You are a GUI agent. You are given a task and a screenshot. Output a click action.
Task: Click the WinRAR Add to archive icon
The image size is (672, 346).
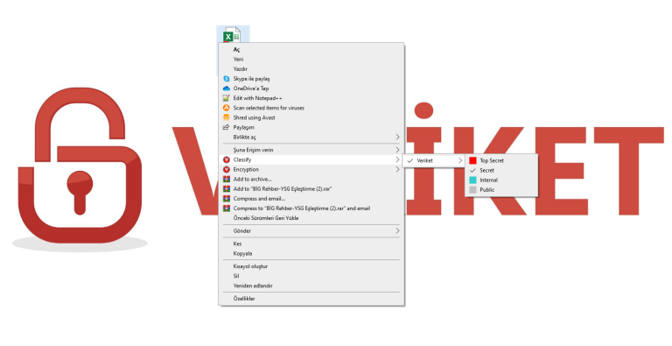click(227, 179)
